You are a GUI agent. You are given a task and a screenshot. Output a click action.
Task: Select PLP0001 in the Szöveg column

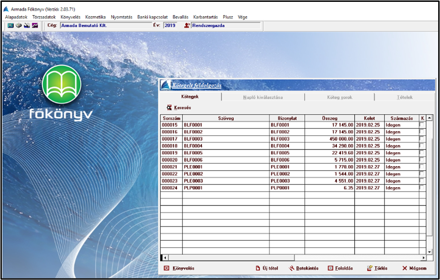coord(226,188)
